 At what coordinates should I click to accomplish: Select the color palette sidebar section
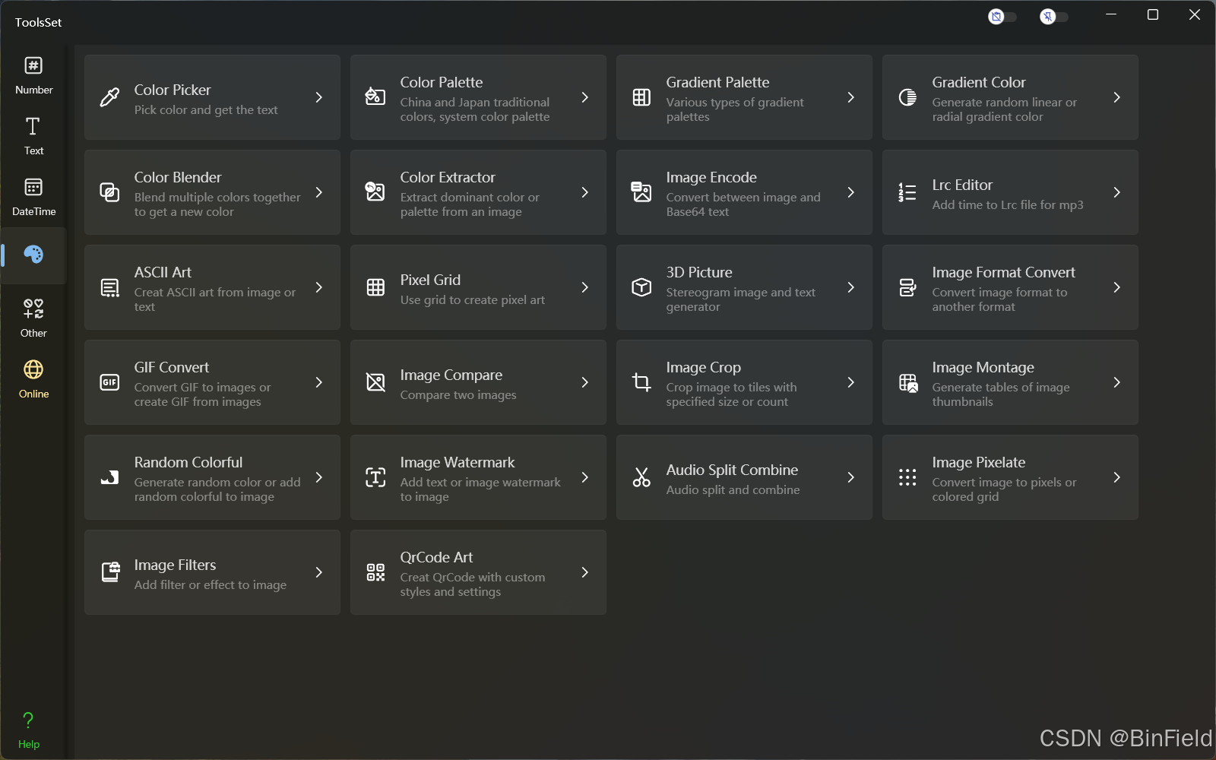point(33,255)
